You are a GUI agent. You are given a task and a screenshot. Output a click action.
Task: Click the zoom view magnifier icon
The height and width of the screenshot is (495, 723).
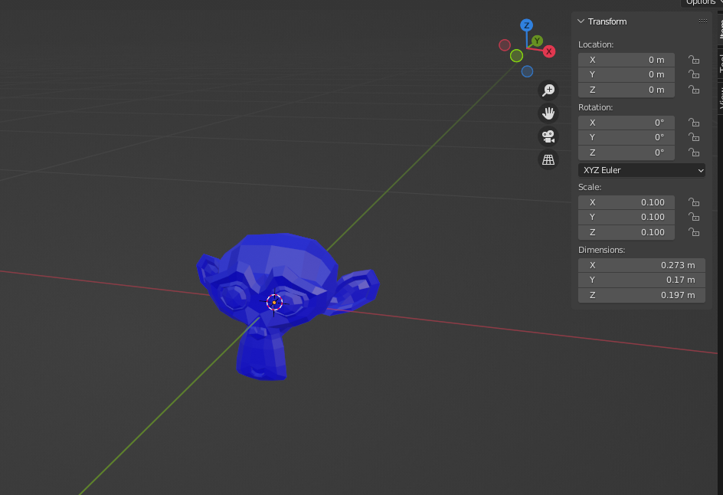coord(548,90)
